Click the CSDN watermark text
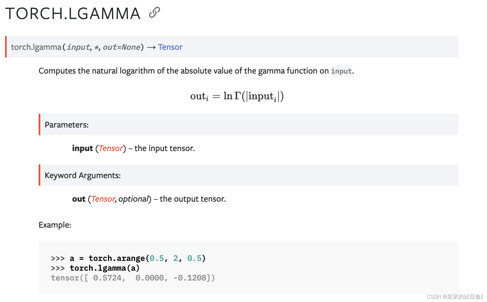Screen dimensions: 487x302 click(x=455, y=297)
